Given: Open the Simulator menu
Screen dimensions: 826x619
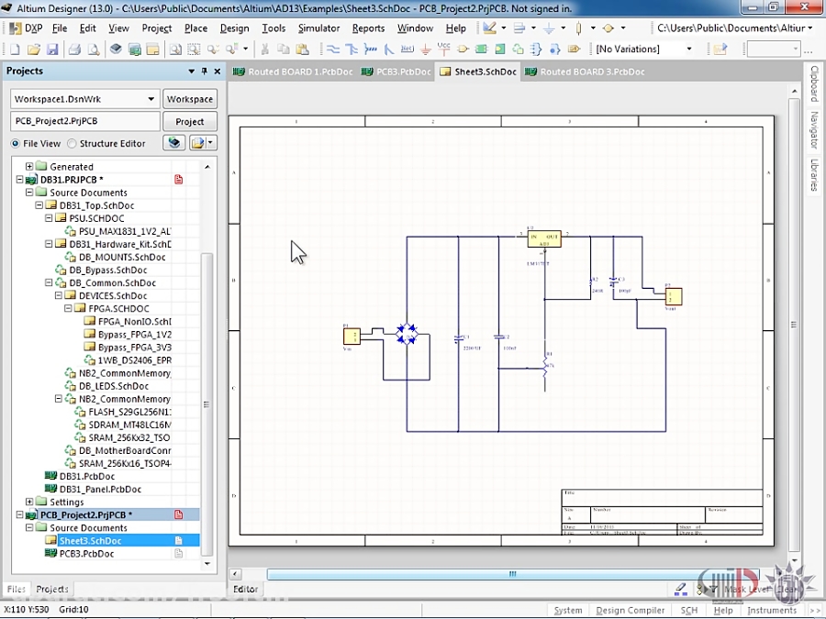Looking at the screenshot, I should pyautogui.click(x=318, y=28).
